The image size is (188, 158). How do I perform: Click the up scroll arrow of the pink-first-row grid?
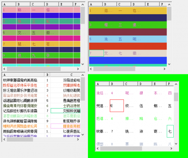point(83,5)
